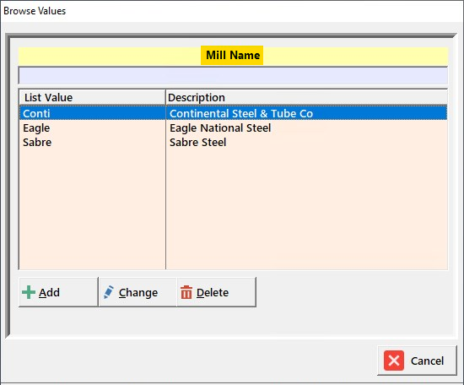Focus the Mill Name search field
Image resolution: width=464 pixels, height=385 pixels.
coord(233,75)
